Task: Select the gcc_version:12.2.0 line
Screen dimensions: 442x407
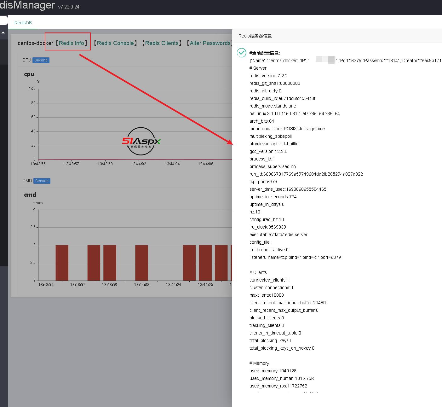Action: tap(268, 151)
